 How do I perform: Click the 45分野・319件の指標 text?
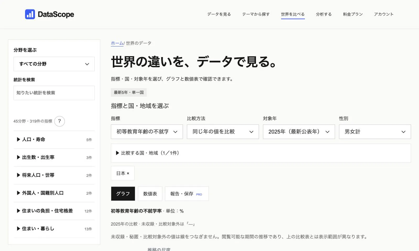(33, 121)
